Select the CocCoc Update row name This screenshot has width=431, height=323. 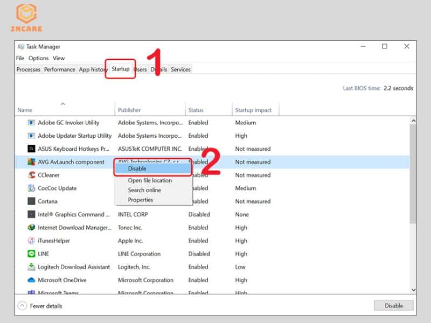tap(57, 188)
